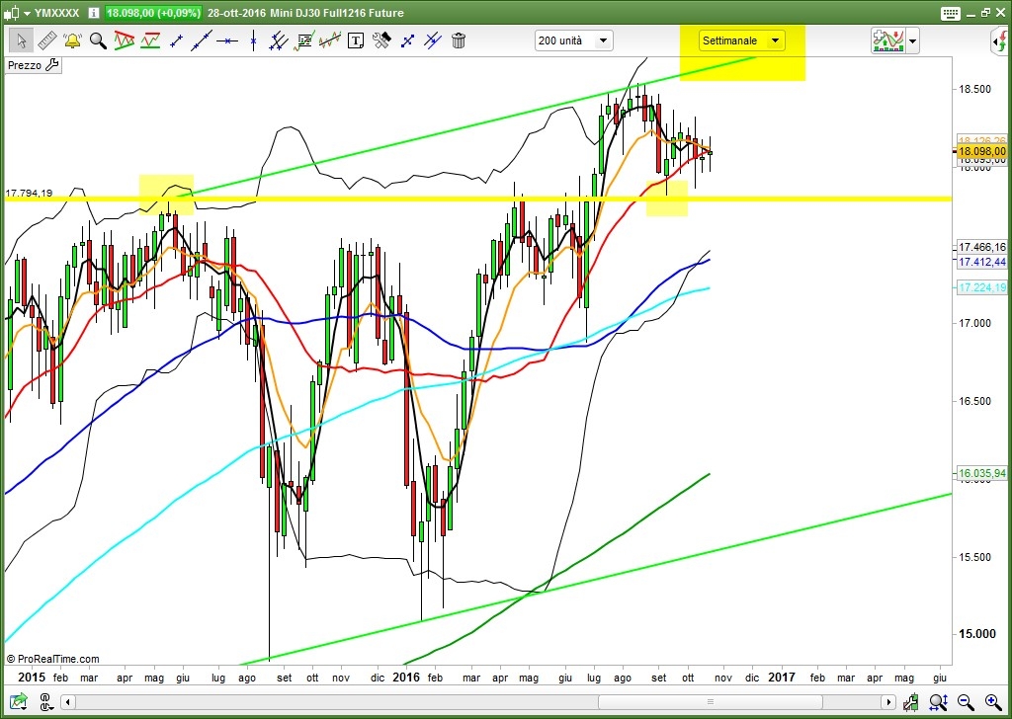Click the zoom both axes magnifier icon

point(939,701)
